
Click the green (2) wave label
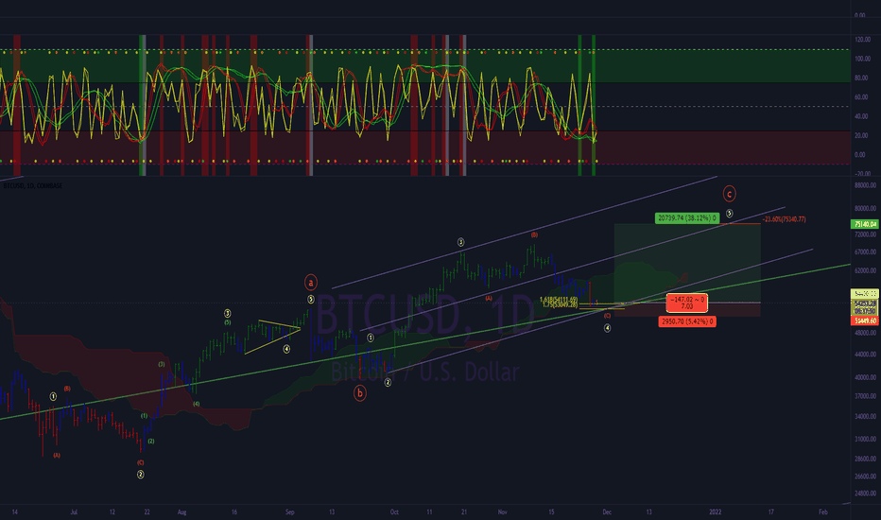[151, 442]
